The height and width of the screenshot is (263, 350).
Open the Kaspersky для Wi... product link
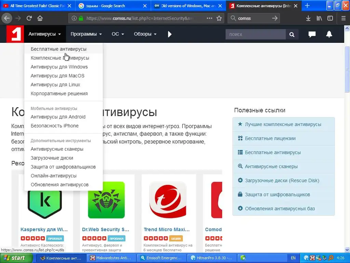44,229
